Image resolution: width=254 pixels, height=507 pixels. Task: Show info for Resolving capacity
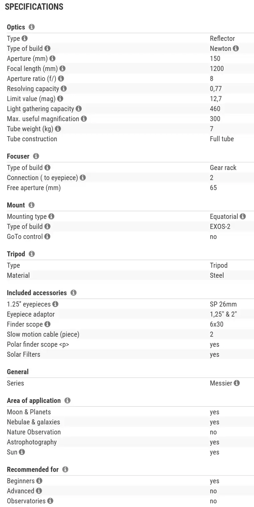(64, 89)
